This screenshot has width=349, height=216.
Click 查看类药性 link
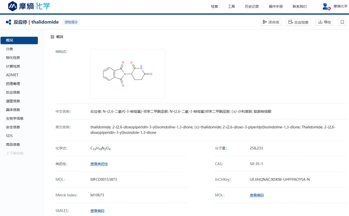99,164
